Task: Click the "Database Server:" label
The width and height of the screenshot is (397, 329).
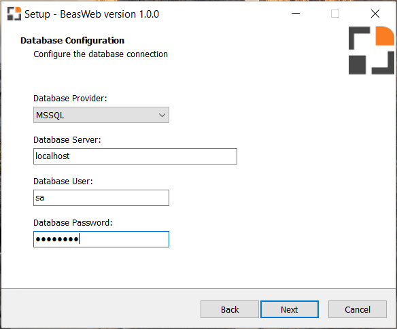Action: tap(67, 140)
